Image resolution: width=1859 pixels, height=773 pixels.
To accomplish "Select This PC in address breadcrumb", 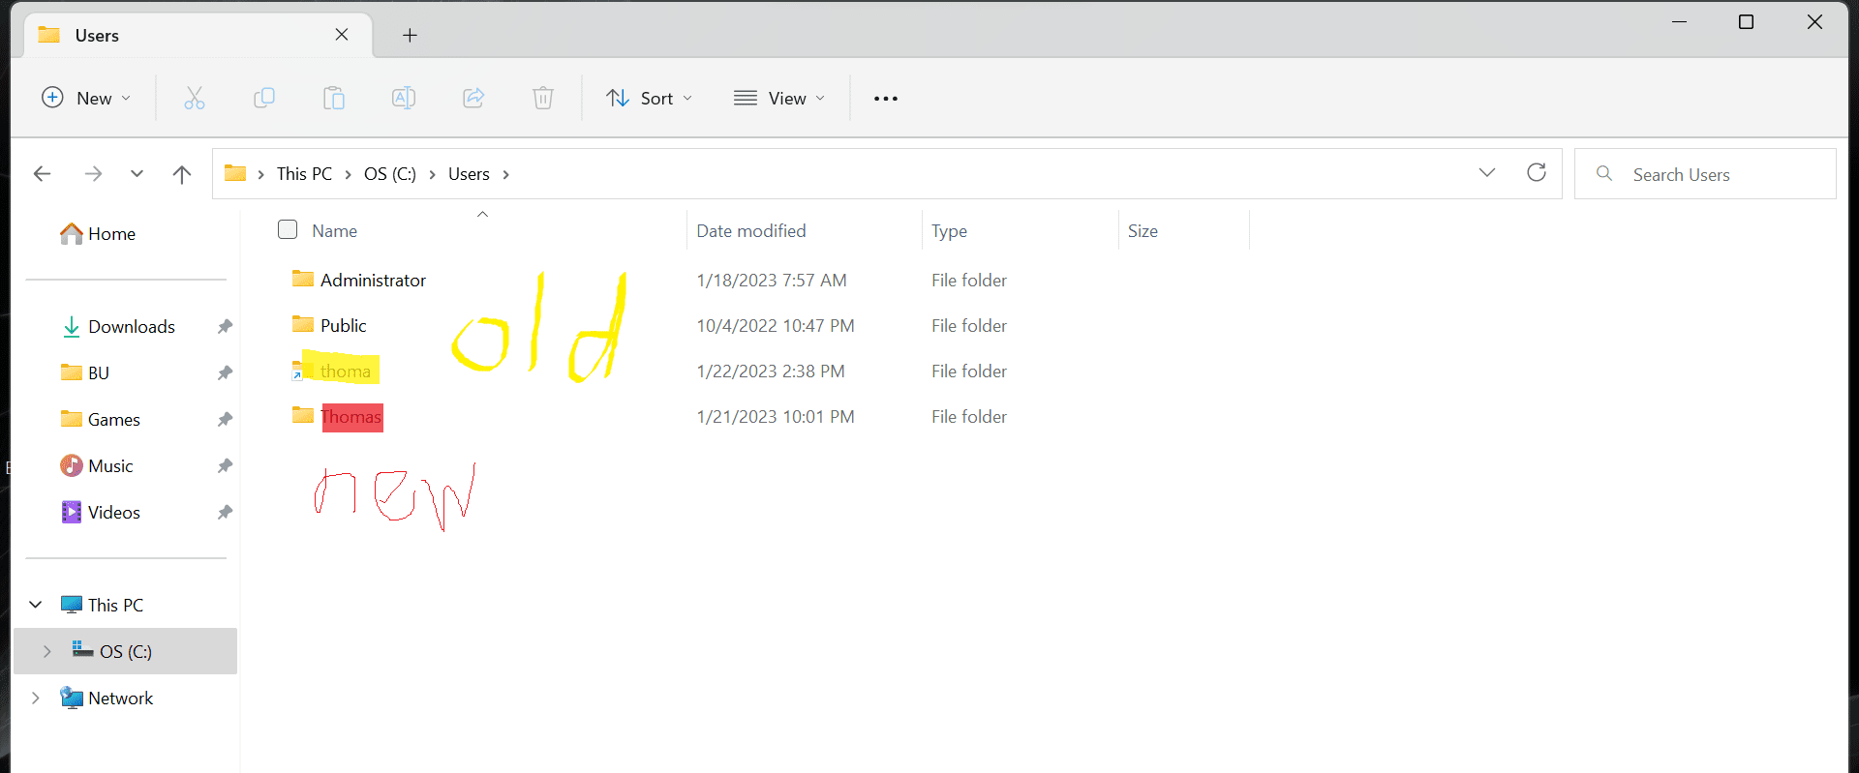I will coord(304,174).
